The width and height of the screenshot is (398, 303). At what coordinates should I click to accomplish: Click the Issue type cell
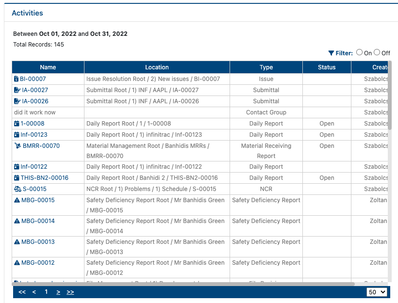point(266,79)
